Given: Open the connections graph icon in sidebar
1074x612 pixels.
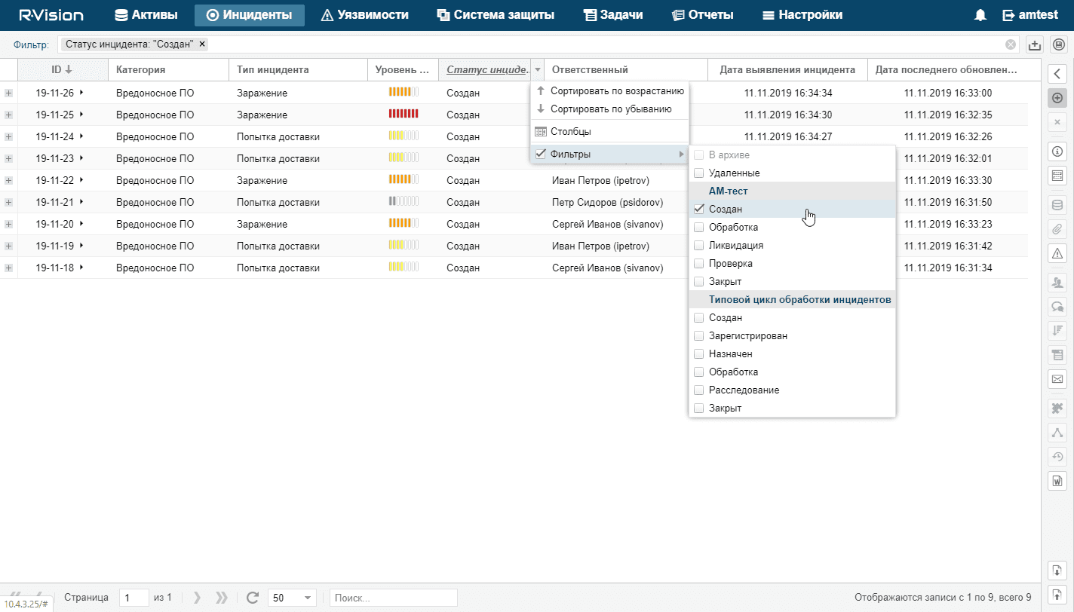Looking at the screenshot, I should coord(1057,432).
